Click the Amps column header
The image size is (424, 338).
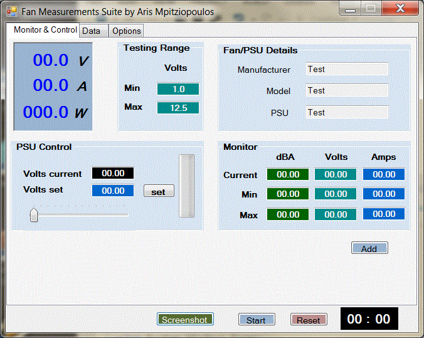click(383, 157)
